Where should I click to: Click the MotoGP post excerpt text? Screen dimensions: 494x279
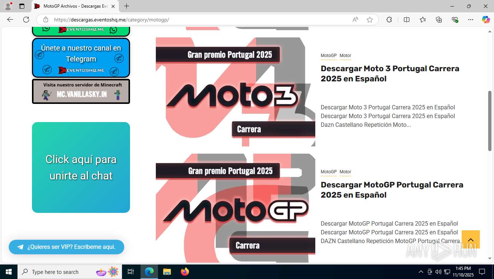click(x=391, y=232)
